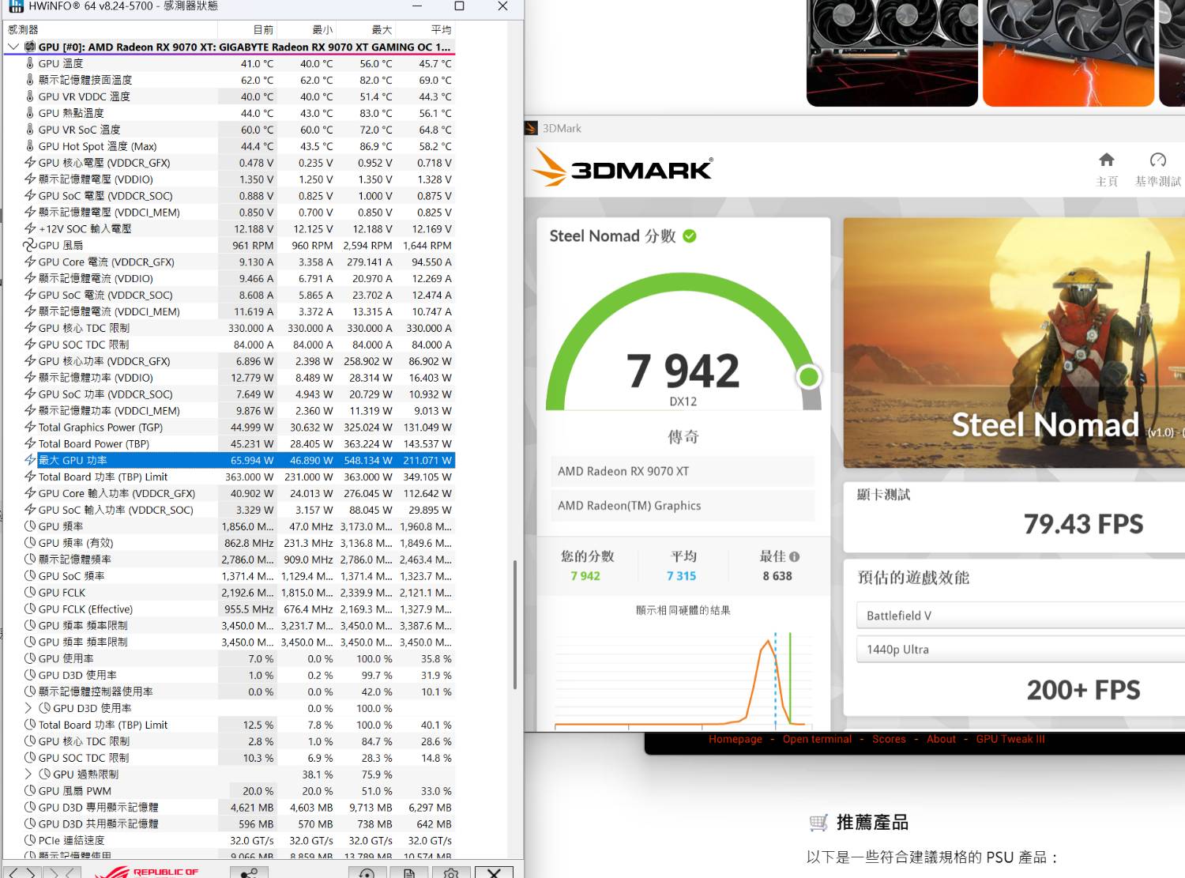Image resolution: width=1185 pixels, height=878 pixels.
Task: Click the score distribution chart in 3DMark
Action: pos(683,680)
